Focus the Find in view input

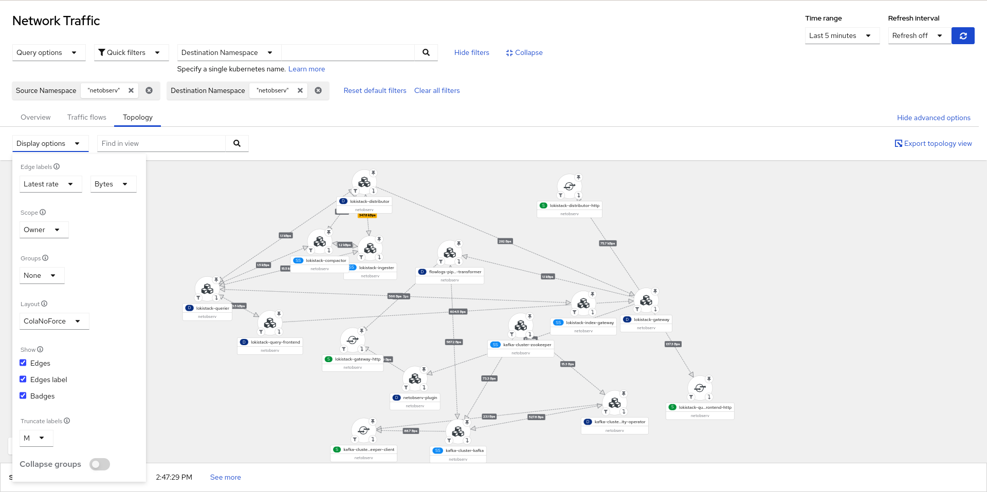(x=161, y=143)
